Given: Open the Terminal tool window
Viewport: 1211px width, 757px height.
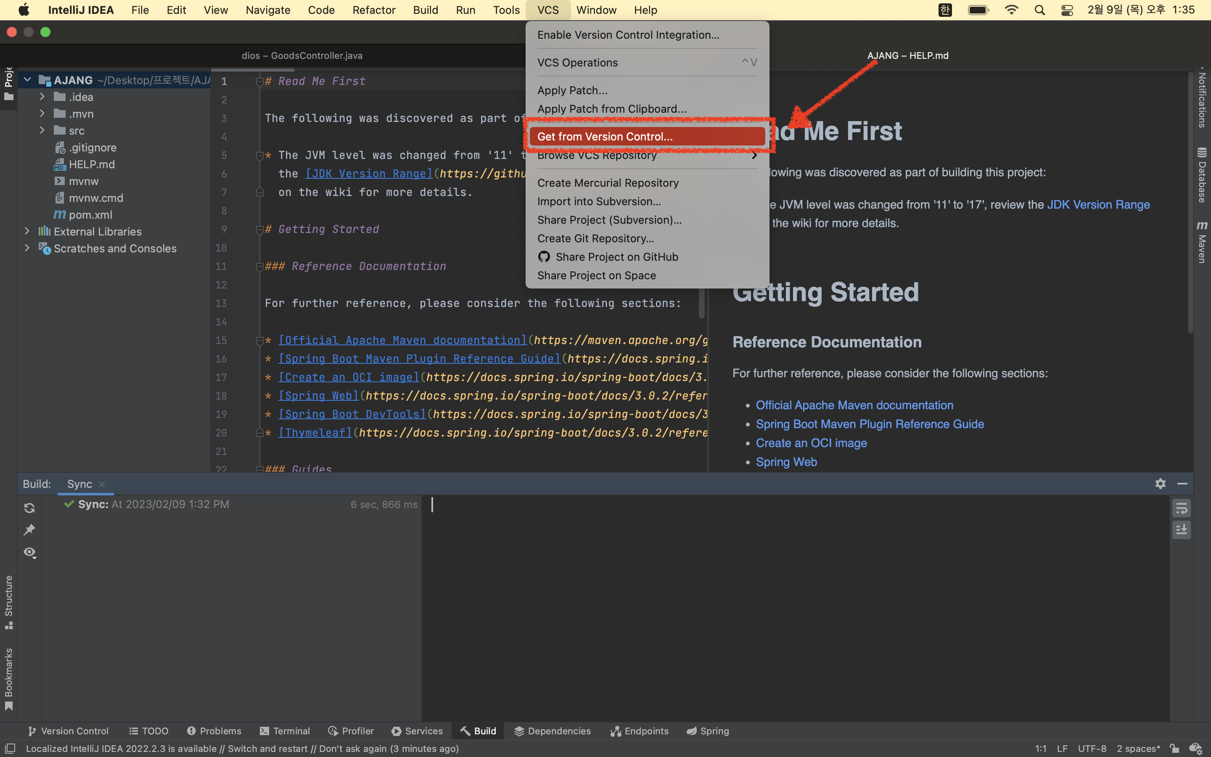Looking at the screenshot, I should click(285, 731).
